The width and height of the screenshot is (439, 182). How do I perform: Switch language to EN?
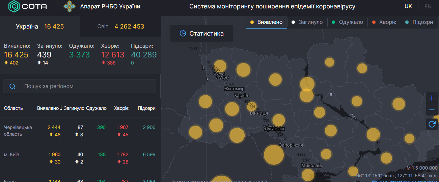tap(428, 6)
